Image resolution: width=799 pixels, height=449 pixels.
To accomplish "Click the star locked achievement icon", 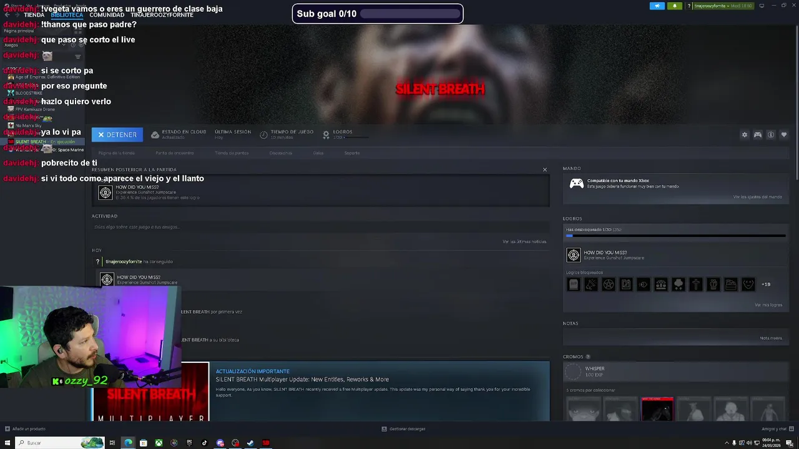I will 608,284.
